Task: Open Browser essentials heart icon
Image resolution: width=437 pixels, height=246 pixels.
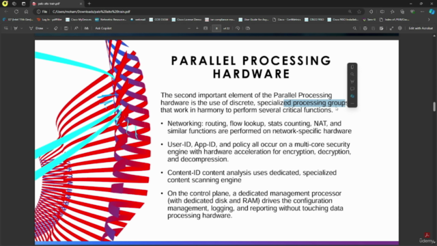Action: tap(412, 12)
